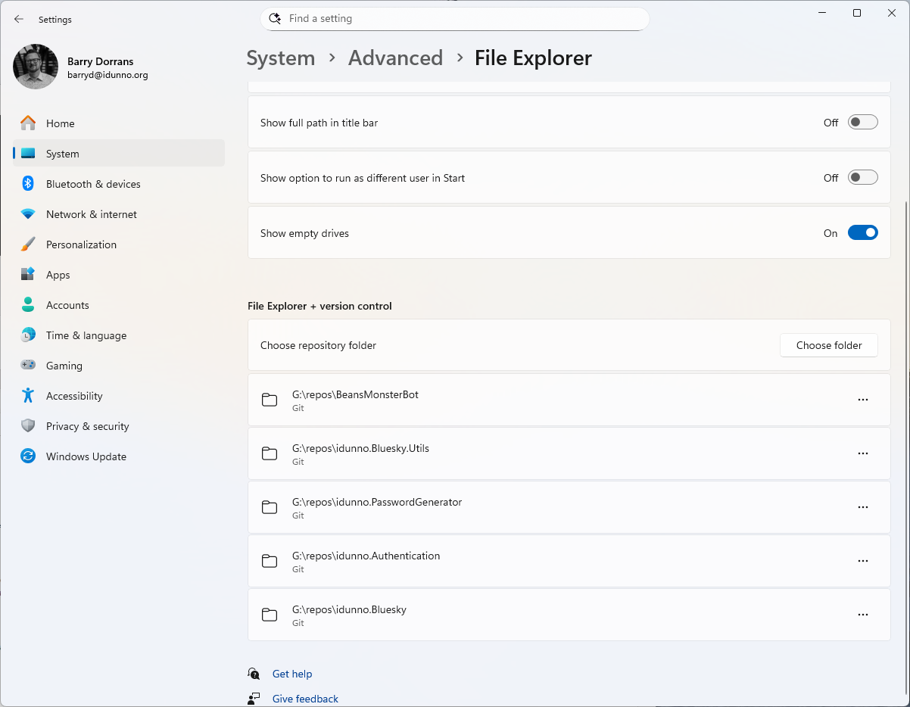
Task: Select Bluetooth & devices label in sidebar
Action: pyautogui.click(x=93, y=184)
